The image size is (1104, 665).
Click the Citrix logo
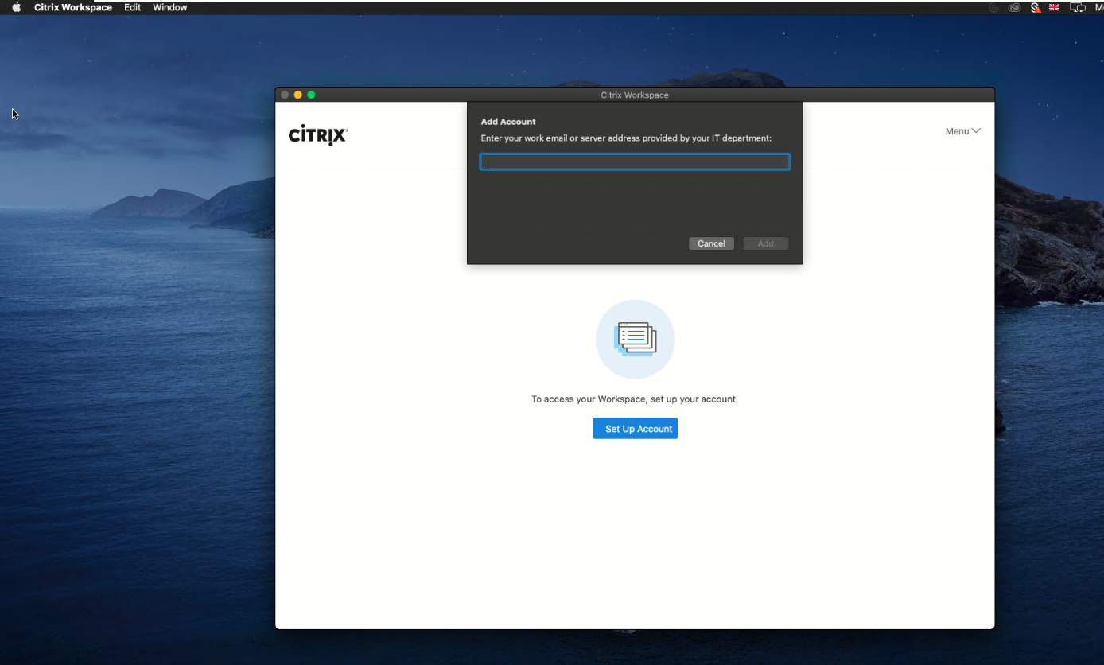(318, 135)
